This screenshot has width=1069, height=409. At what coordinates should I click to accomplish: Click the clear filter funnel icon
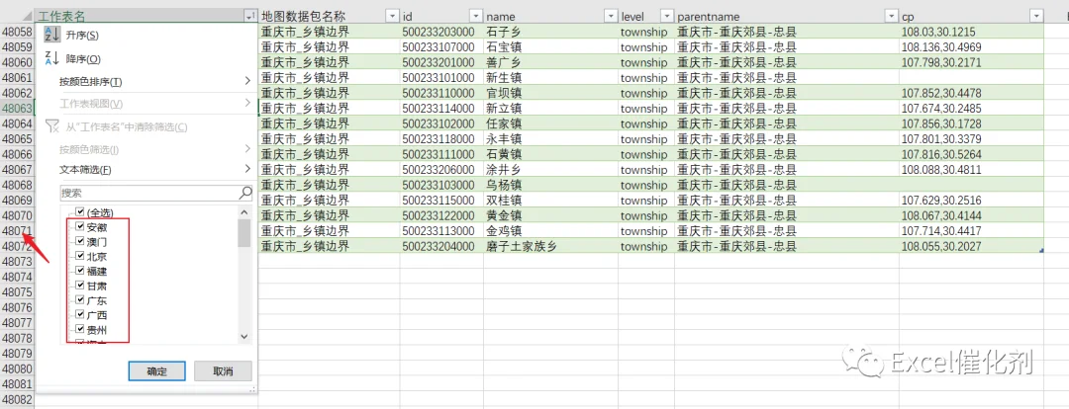(x=51, y=125)
